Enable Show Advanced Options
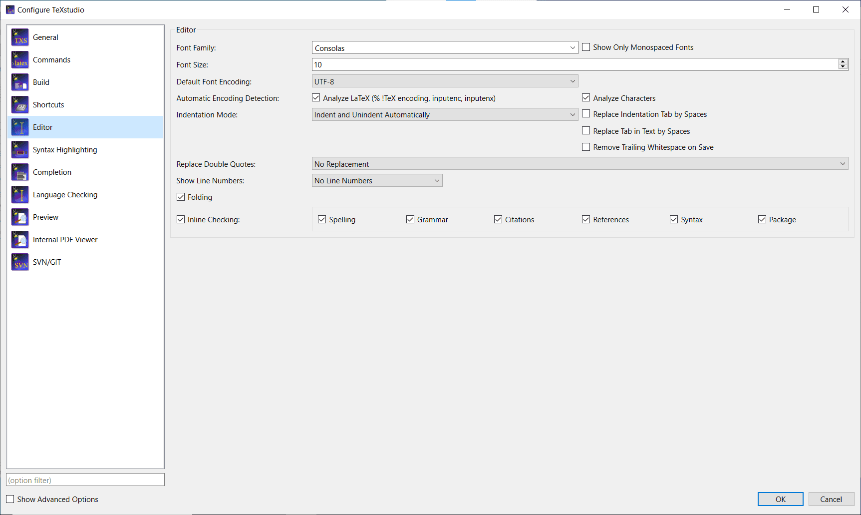This screenshot has height=515, width=861. (x=10, y=499)
